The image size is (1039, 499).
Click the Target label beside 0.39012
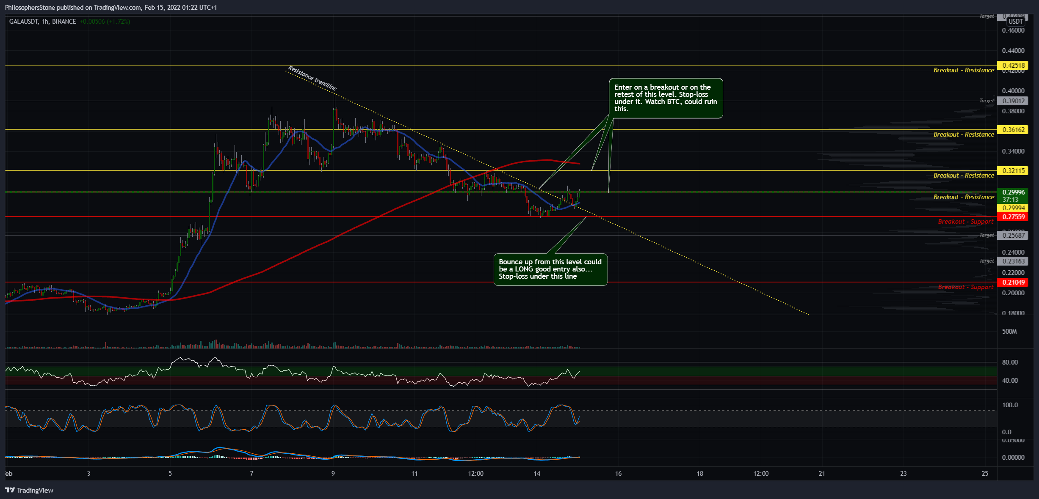tap(986, 101)
